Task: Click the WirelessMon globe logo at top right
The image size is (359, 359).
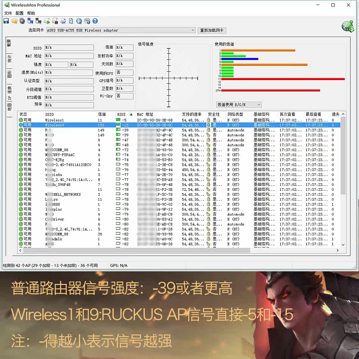Action: pyautogui.click(x=348, y=26)
